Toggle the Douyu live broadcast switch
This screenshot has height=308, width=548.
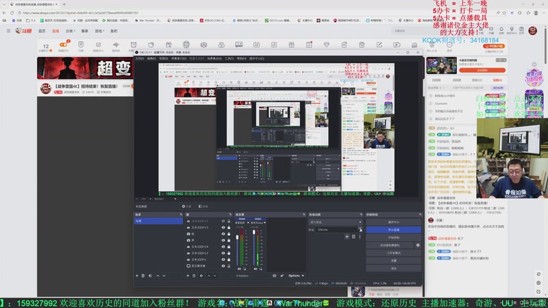point(63,44)
